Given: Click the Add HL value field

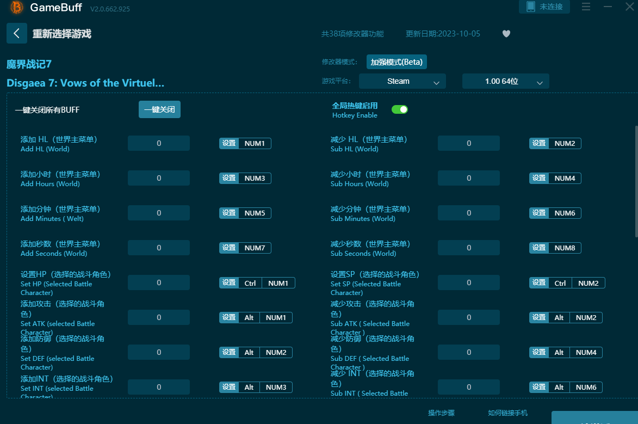Looking at the screenshot, I should (159, 143).
